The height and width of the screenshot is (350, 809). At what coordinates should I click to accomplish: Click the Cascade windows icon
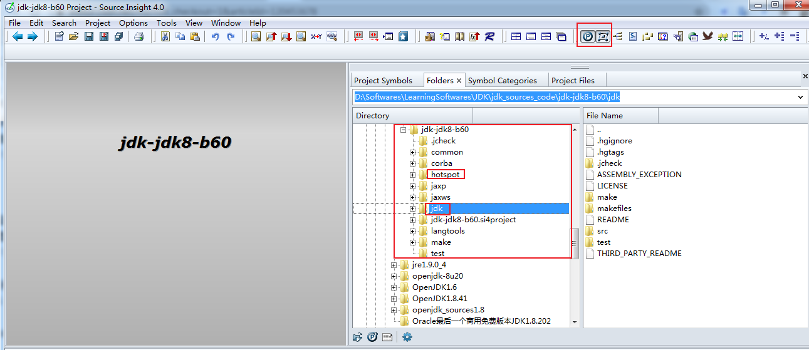(x=561, y=36)
